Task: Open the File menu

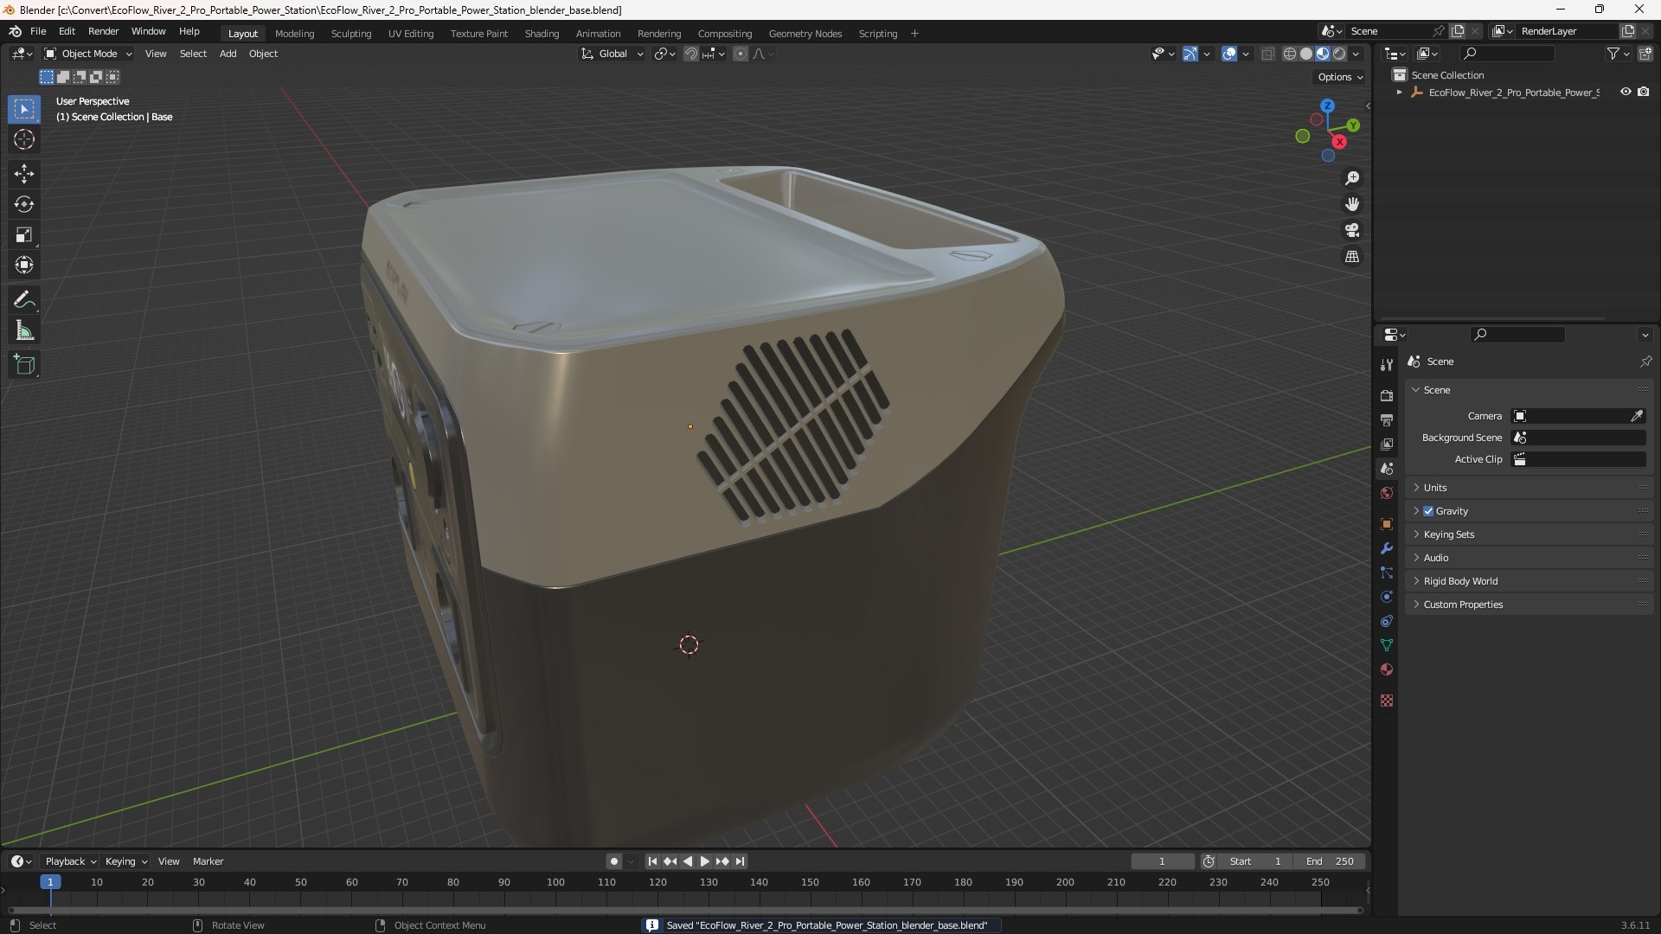Action: tap(38, 31)
